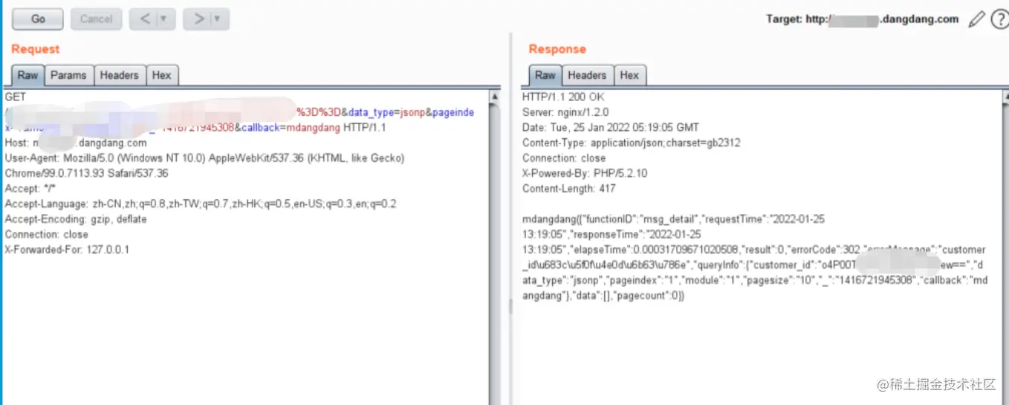Click the Content-Type application/json line
1009x405 pixels.
631,143
